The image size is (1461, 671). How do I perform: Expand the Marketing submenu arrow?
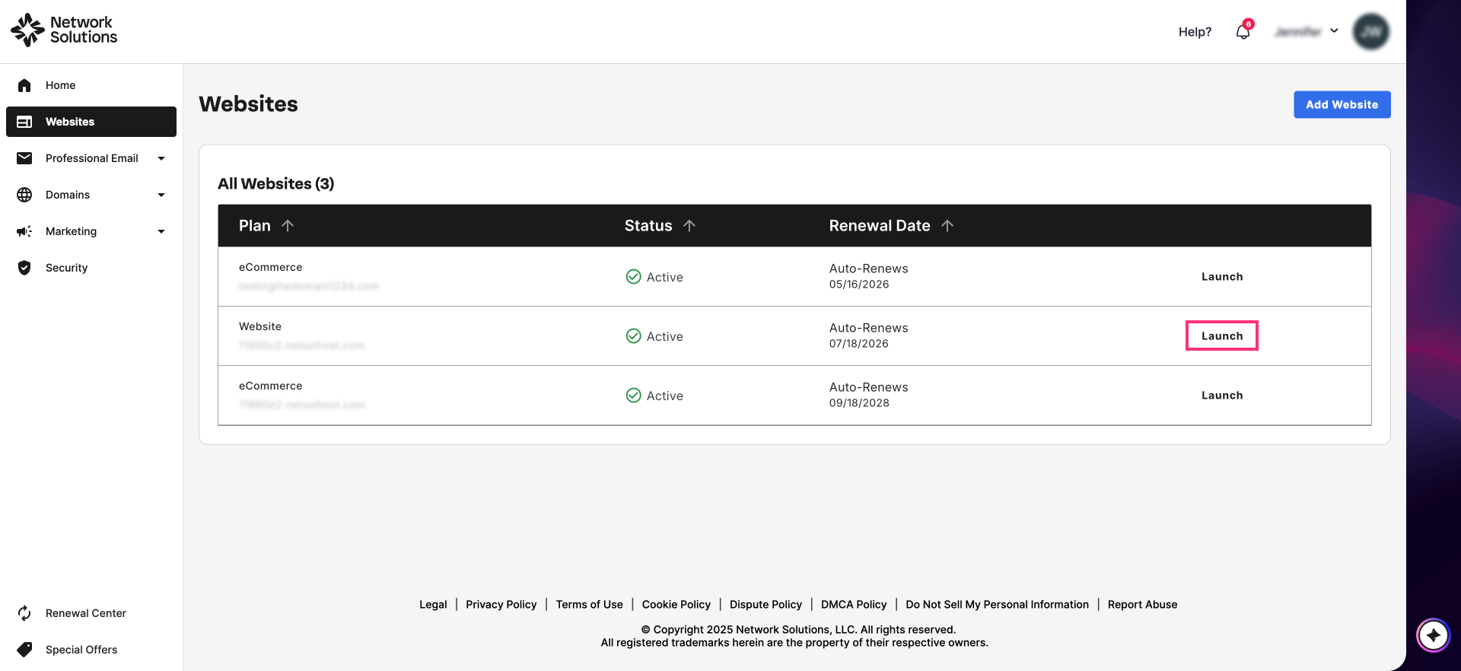(x=161, y=231)
